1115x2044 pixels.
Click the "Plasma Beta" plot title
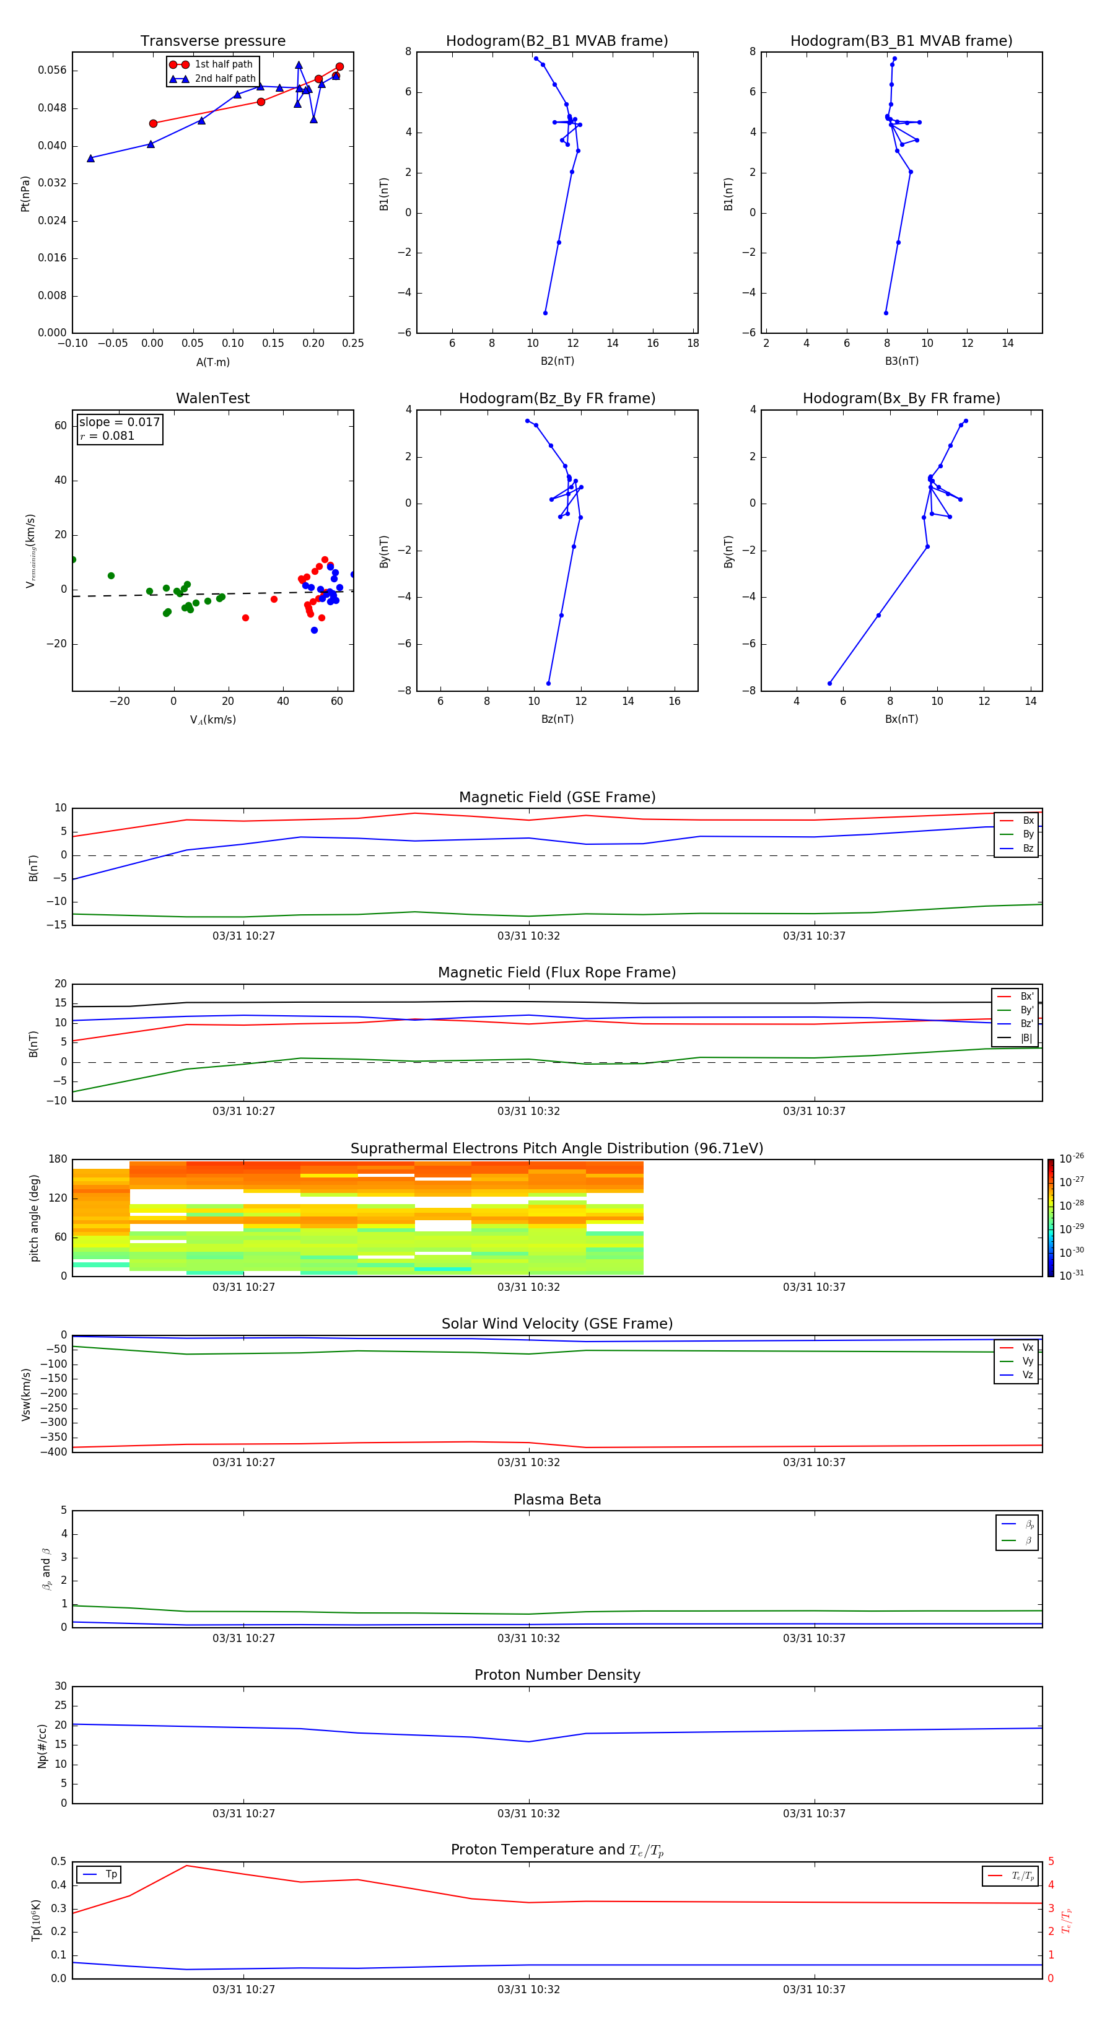557,1500
